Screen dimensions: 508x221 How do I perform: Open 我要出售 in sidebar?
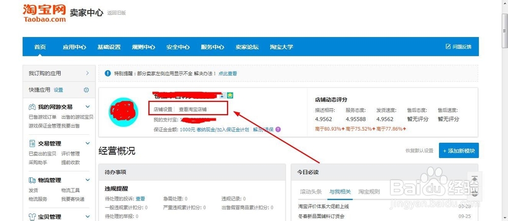[x=70, y=126]
